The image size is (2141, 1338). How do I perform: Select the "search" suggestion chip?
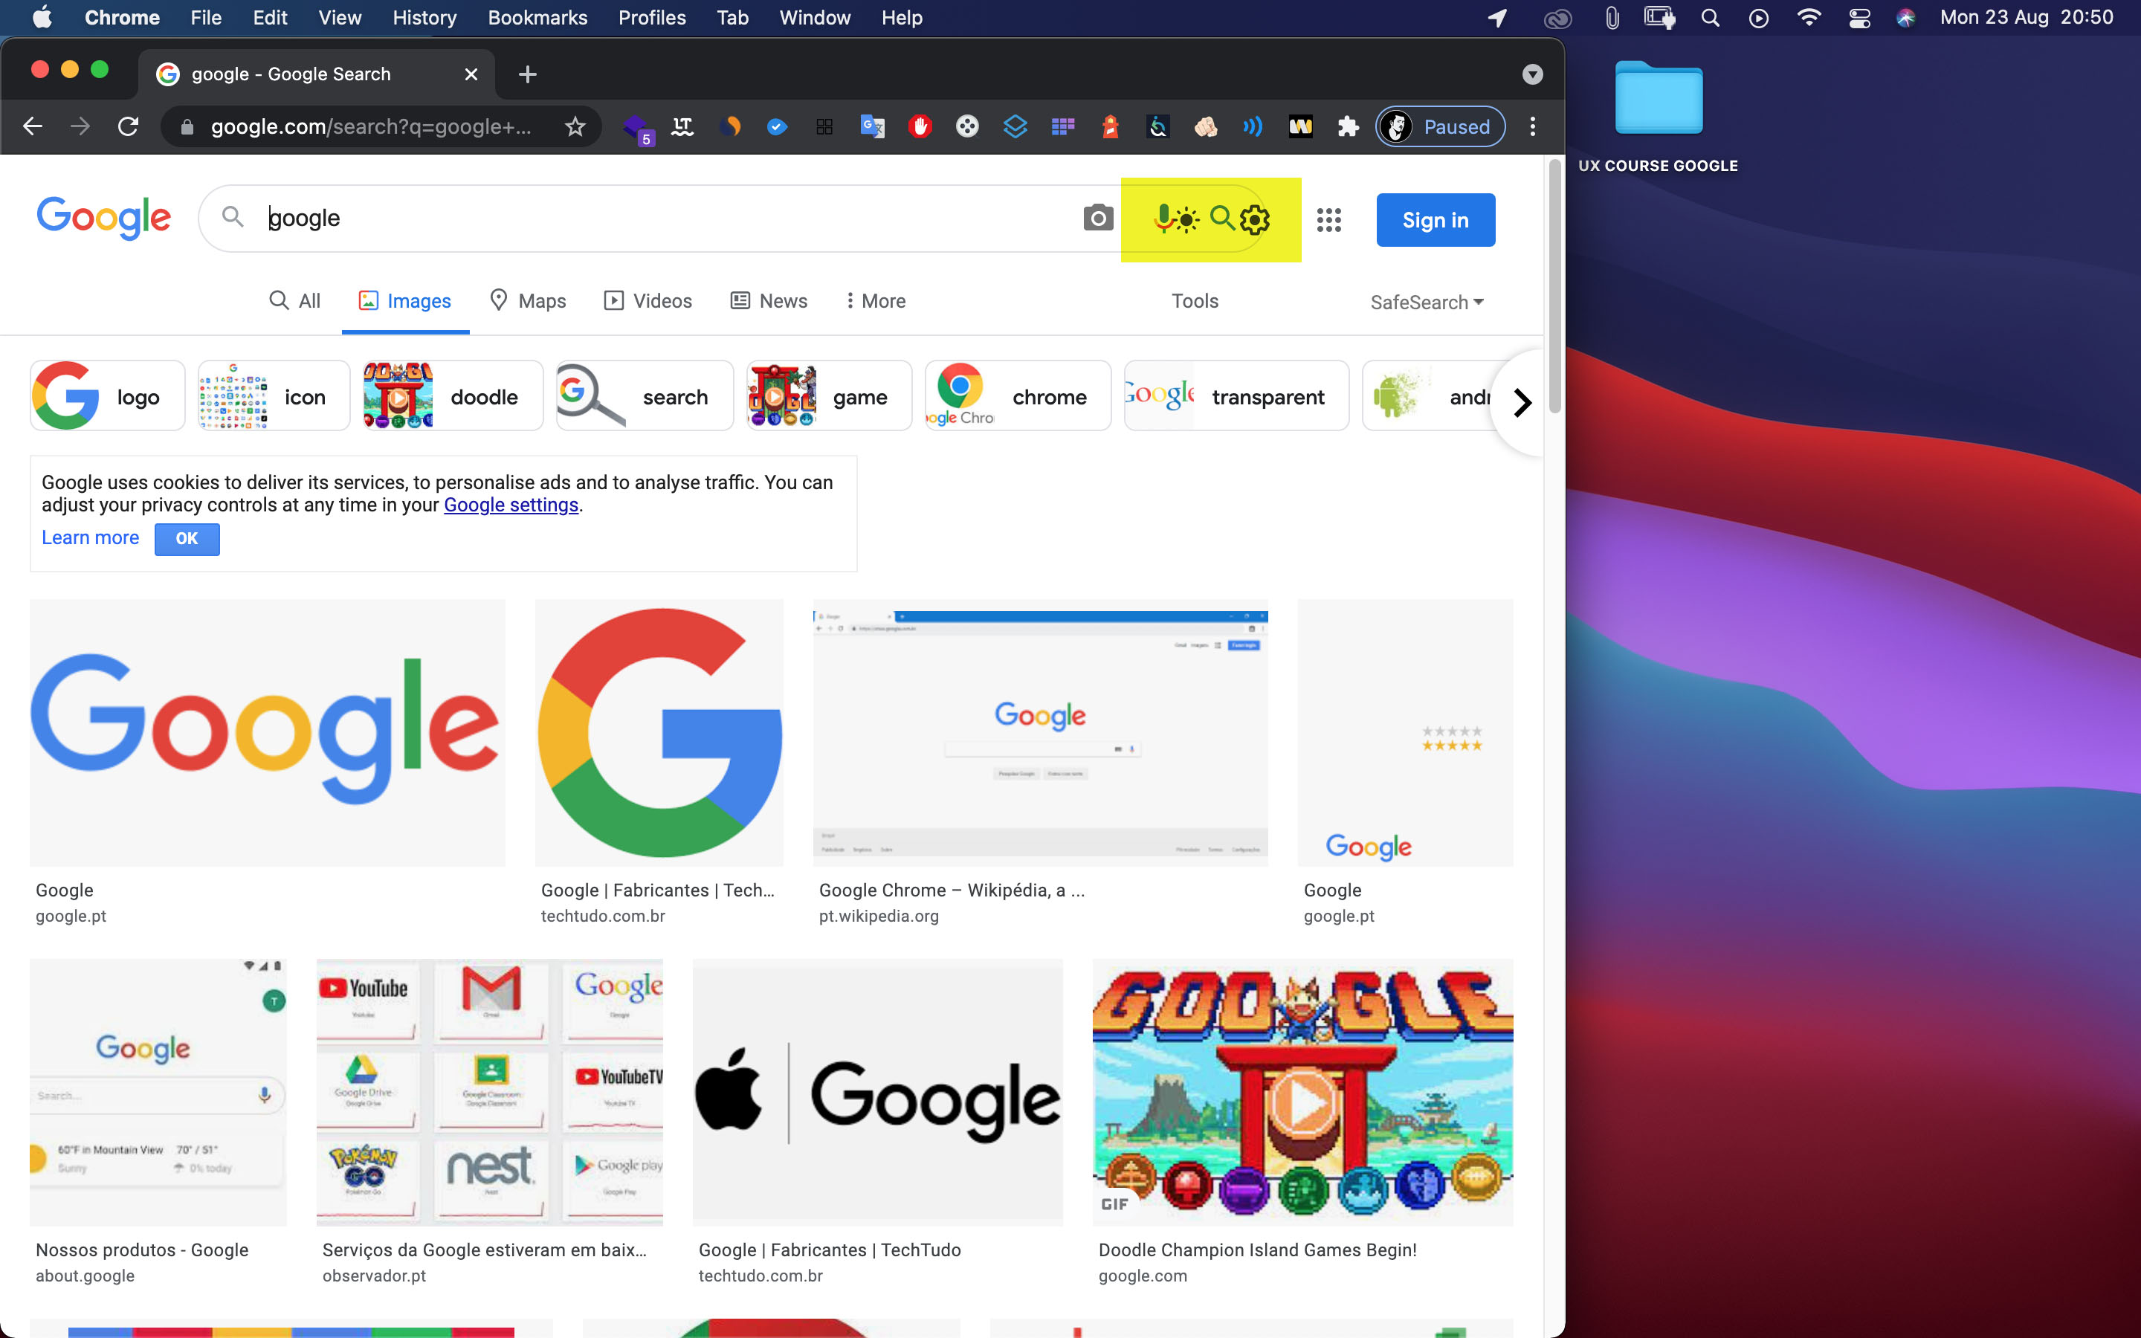click(645, 395)
